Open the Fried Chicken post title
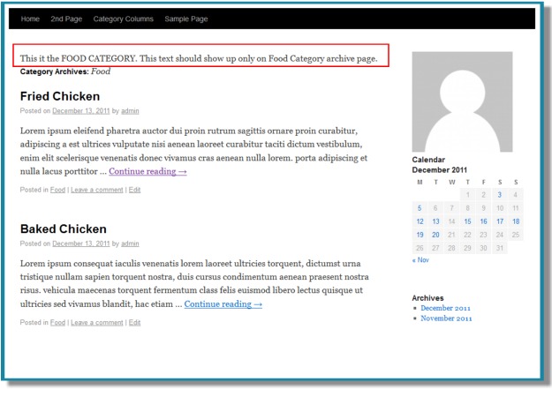 coord(60,96)
